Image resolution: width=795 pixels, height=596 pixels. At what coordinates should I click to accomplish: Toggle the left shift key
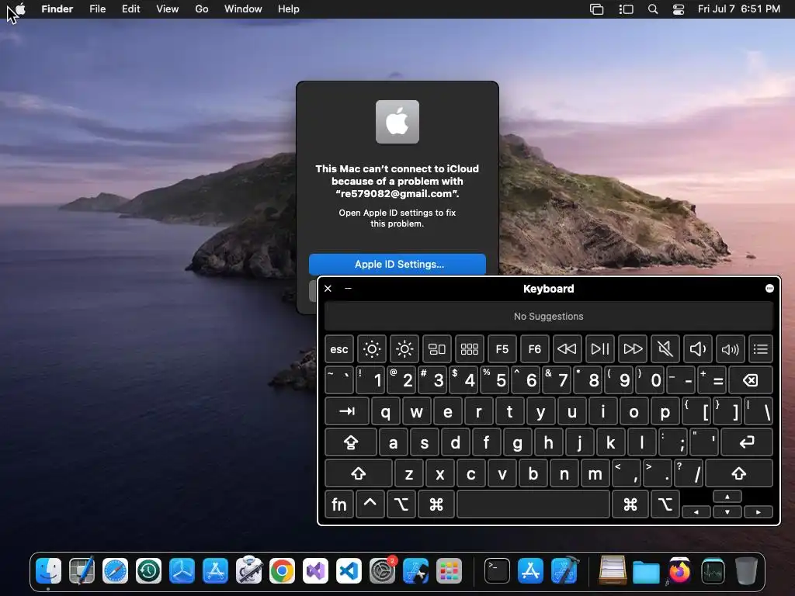(359, 473)
